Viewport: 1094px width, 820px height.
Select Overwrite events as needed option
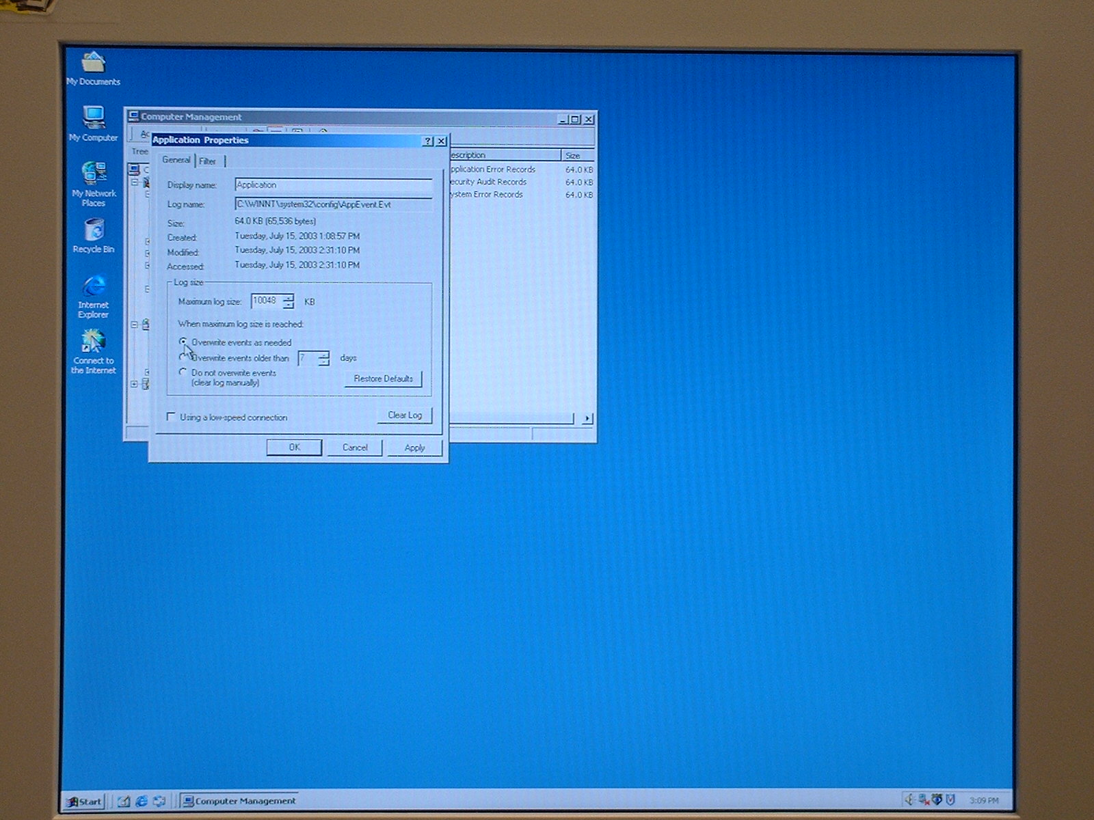pyautogui.click(x=183, y=342)
